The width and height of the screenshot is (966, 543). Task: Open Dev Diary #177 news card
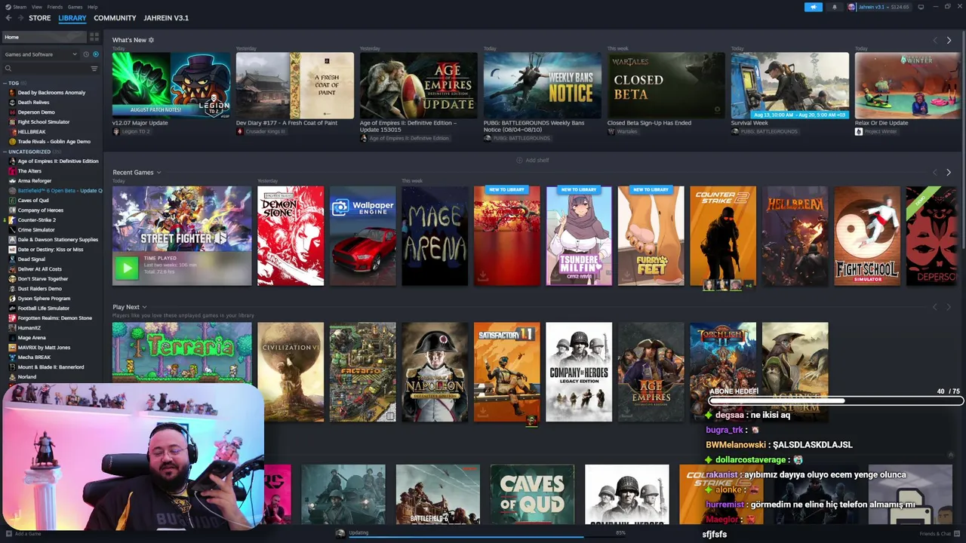click(x=295, y=85)
